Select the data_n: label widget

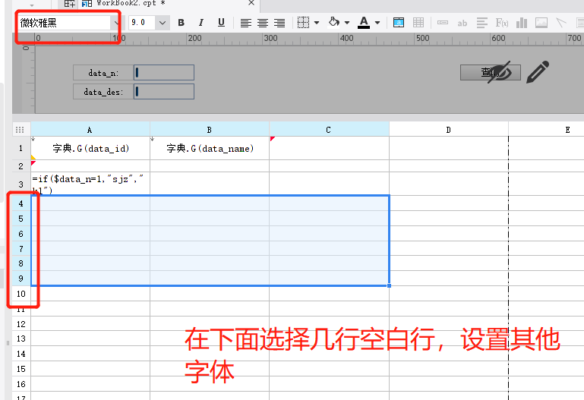tap(103, 73)
